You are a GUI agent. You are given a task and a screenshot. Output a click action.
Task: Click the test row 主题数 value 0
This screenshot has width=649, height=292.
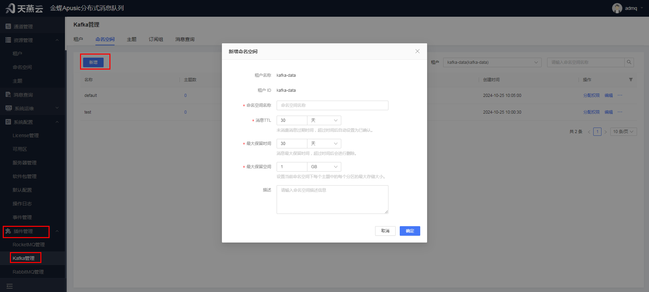tap(185, 112)
